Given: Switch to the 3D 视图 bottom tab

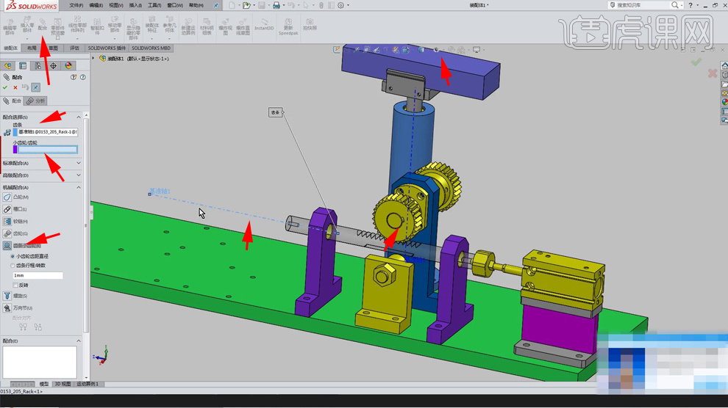Looking at the screenshot, I should tap(63, 384).
